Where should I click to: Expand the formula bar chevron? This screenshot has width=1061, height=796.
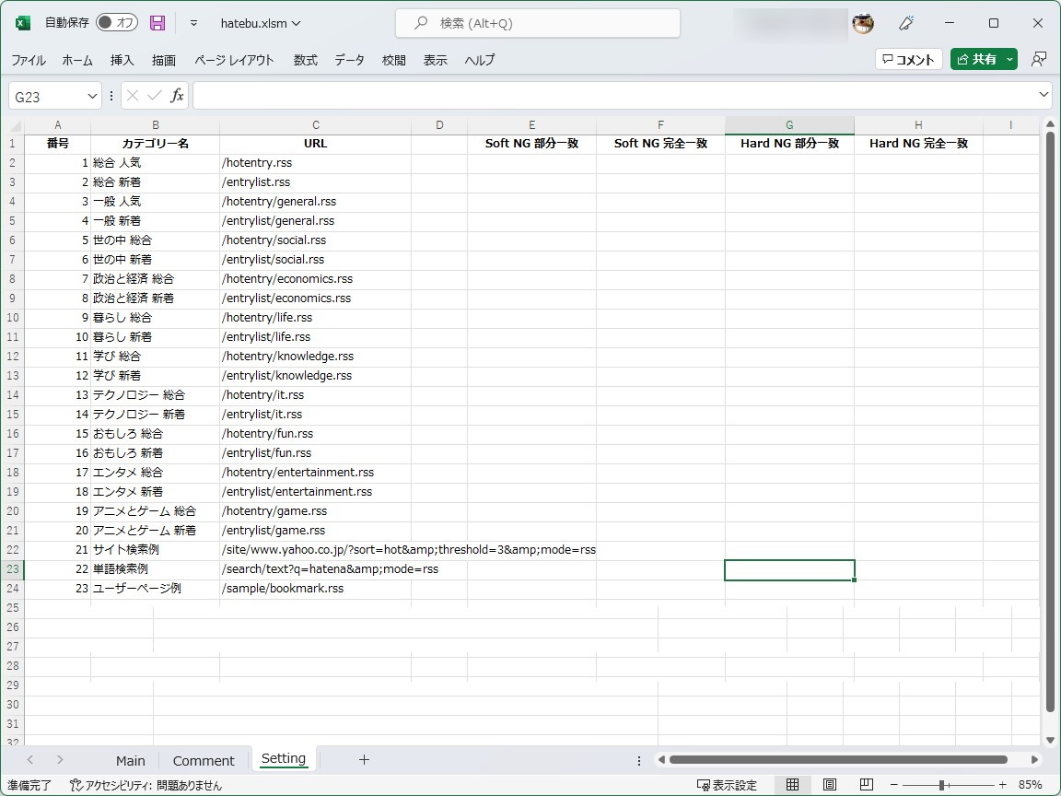click(1044, 95)
